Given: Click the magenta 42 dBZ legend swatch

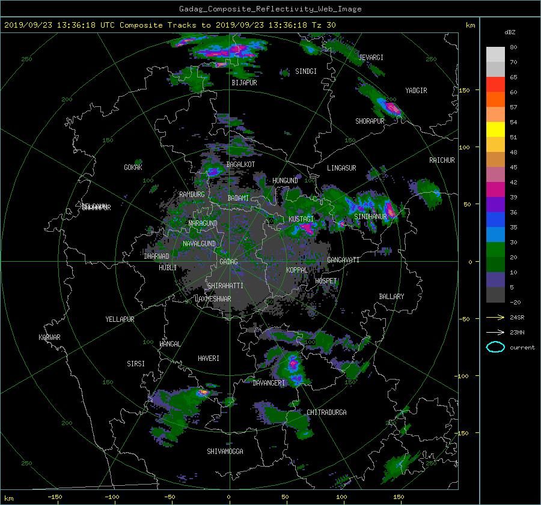Looking at the screenshot, I should tap(495, 190).
